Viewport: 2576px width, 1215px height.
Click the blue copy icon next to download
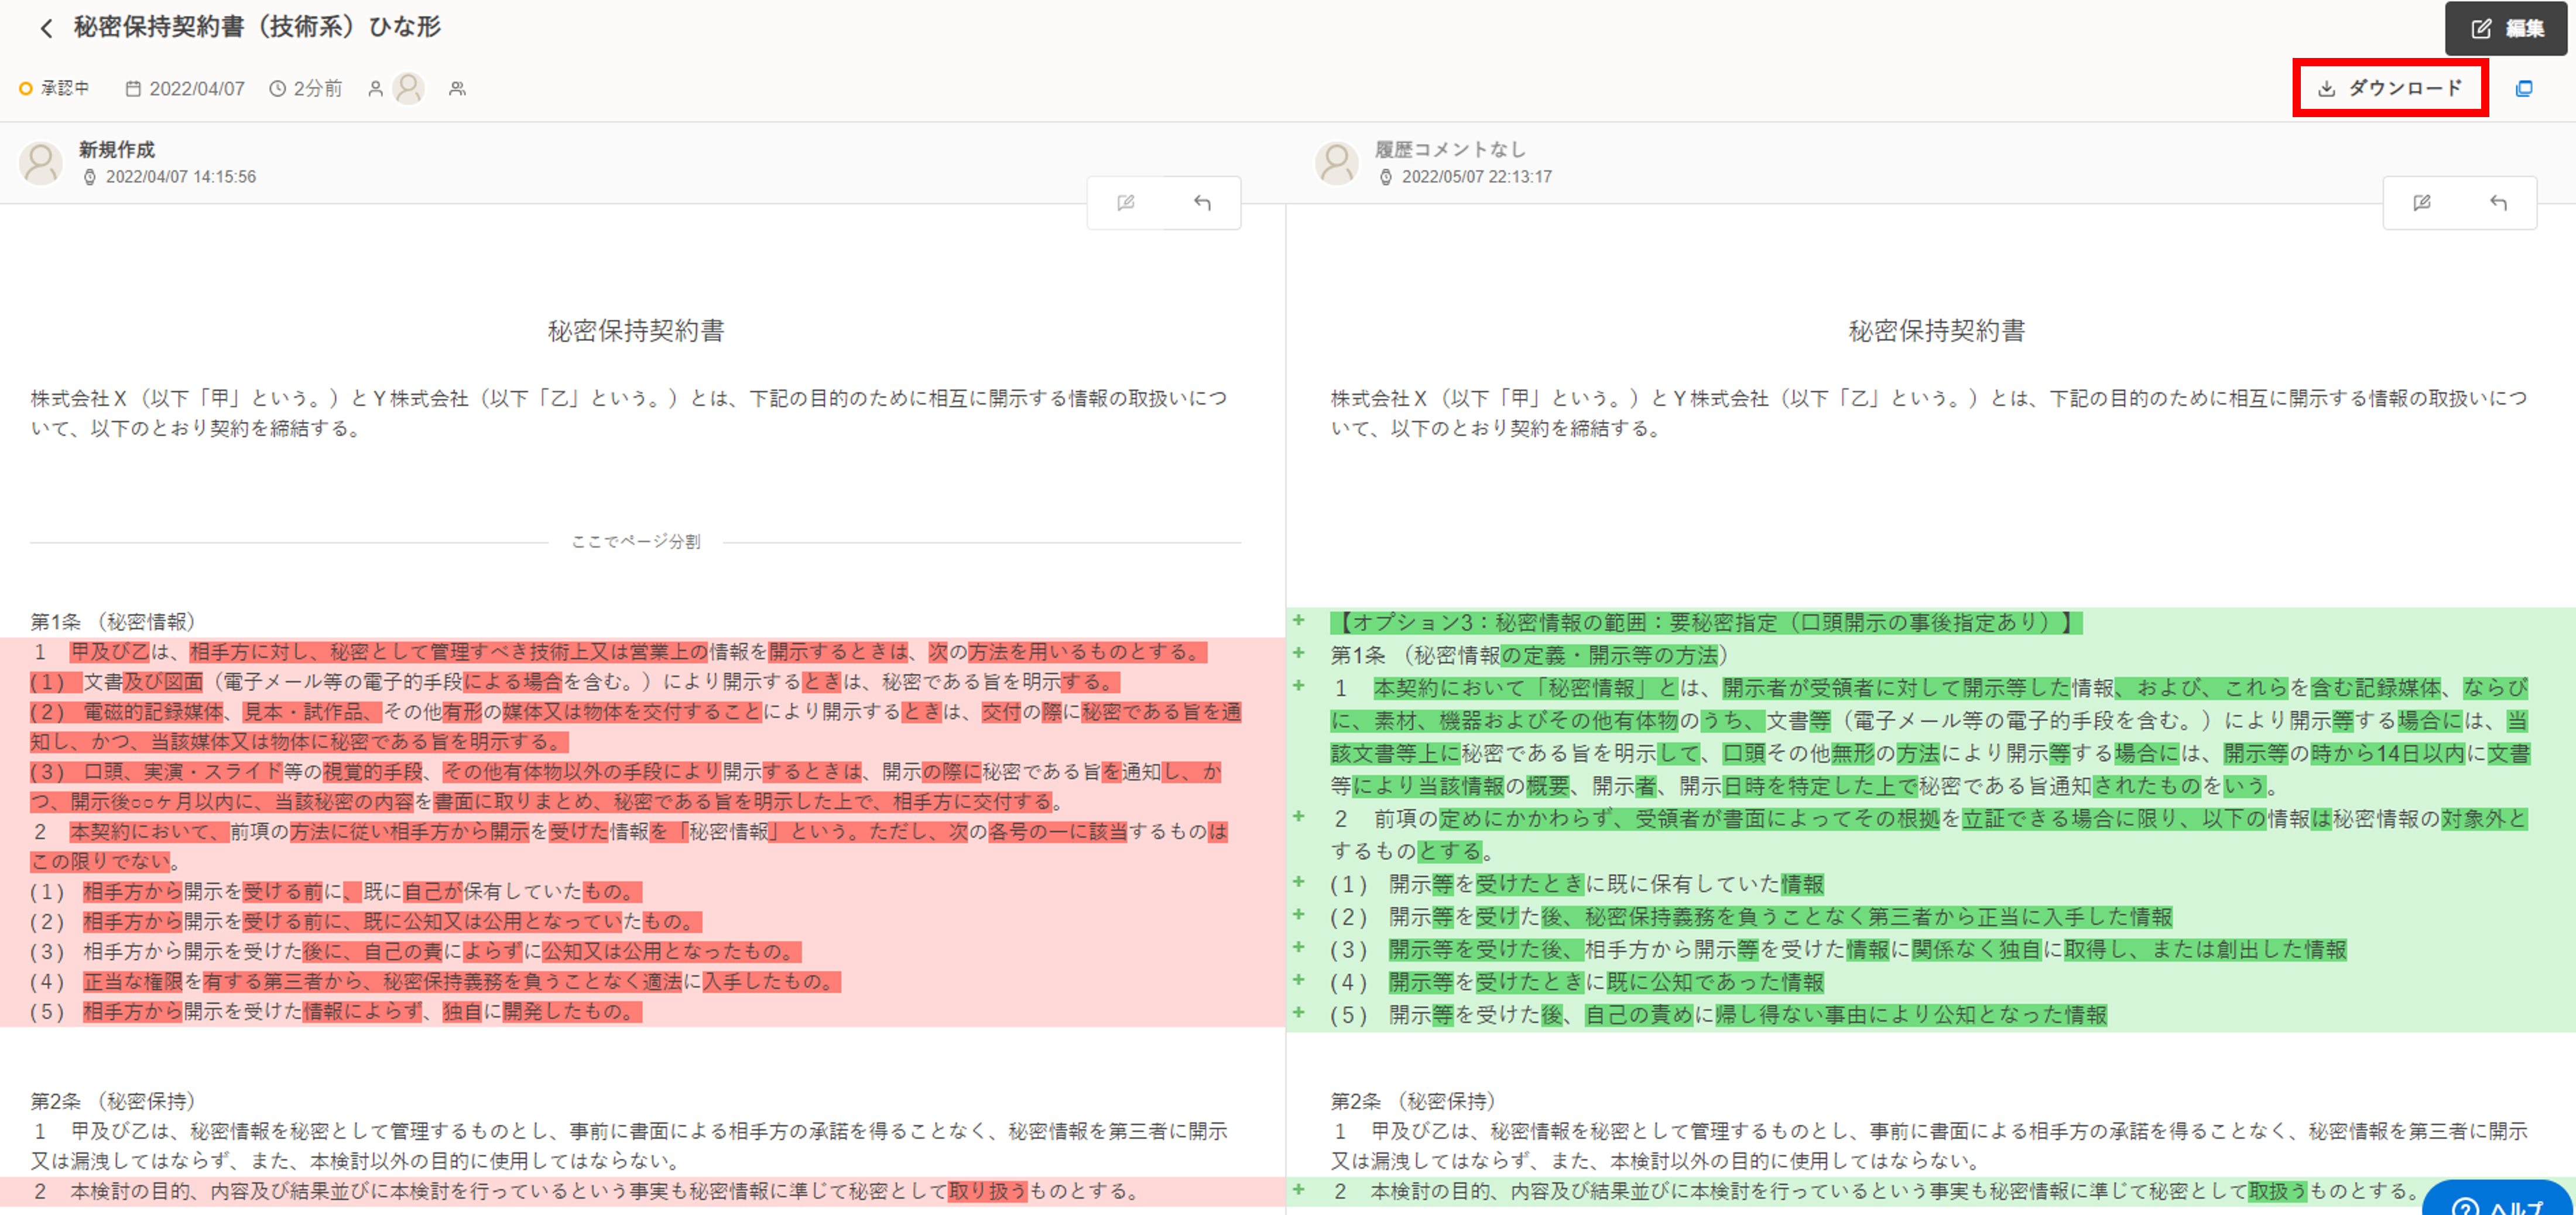pos(2524,89)
